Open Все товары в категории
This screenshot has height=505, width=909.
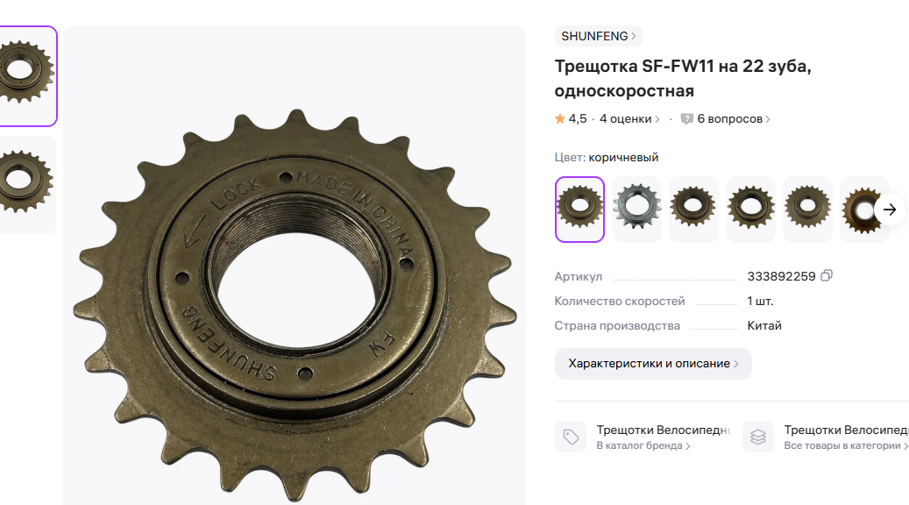pyautogui.click(x=846, y=446)
